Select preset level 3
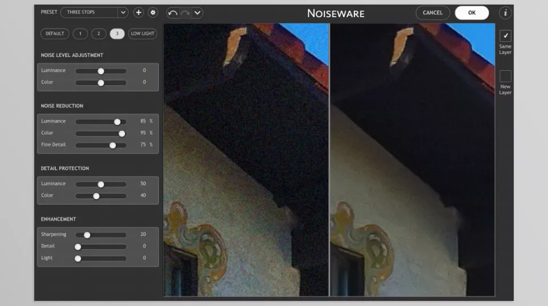548x306 pixels. tap(117, 34)
